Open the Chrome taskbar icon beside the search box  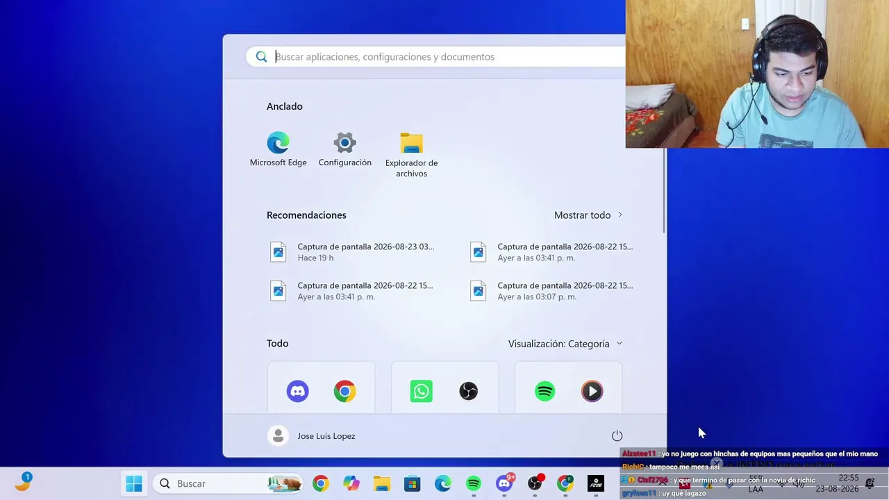coord(320,483)
